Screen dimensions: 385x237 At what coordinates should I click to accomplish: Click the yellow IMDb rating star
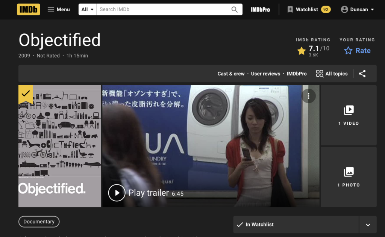302,51
